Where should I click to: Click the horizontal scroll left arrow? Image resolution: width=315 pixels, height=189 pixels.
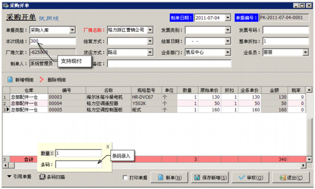point(6,165)
